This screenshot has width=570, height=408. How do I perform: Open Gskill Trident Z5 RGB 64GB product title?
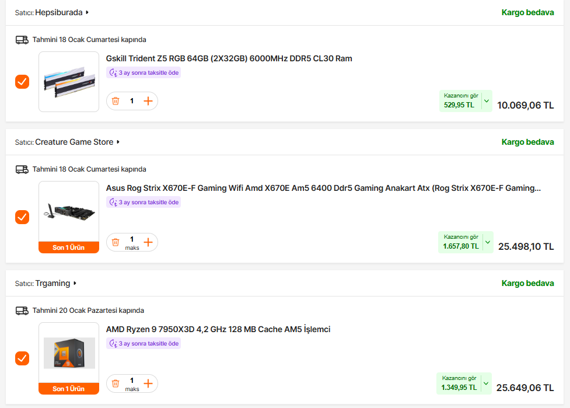[229, 58]
